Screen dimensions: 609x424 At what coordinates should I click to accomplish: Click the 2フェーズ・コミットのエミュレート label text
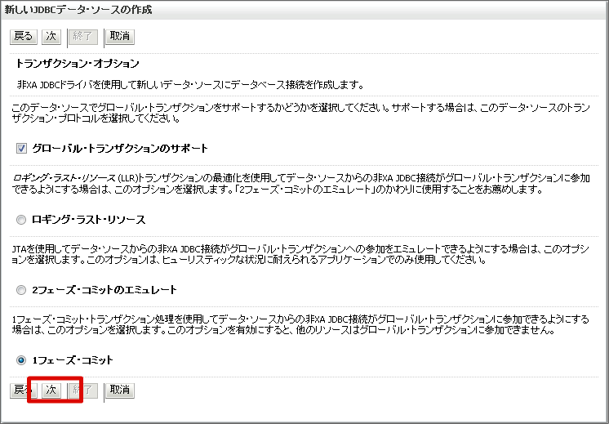click(x=104, y=290)
